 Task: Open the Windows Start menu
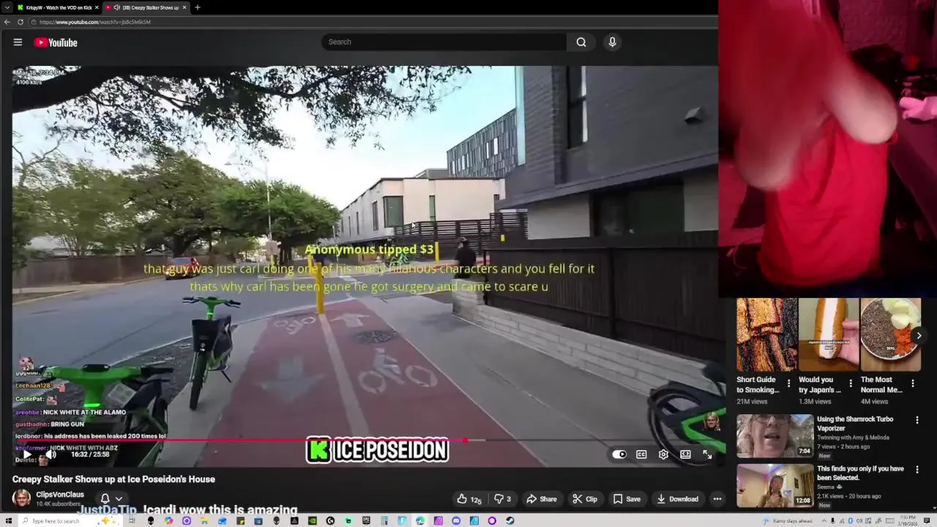(x=8, y=520)
